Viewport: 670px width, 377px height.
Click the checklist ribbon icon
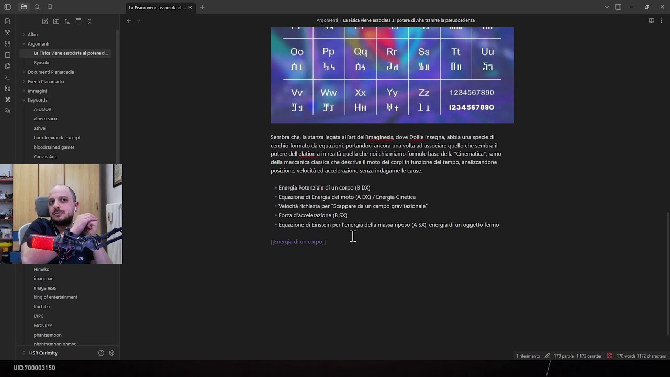point(7,88)
